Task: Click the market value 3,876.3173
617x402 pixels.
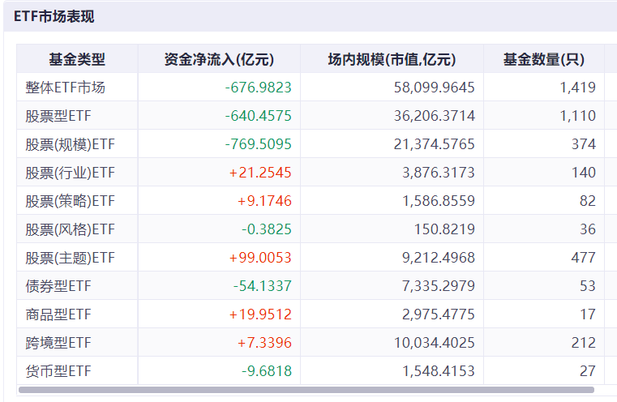Action: tap(439, 173)
